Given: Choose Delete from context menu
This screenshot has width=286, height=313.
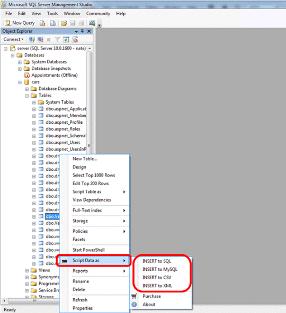Looking at the screenshot, I should pyautogui.click(x=79, y=289).
